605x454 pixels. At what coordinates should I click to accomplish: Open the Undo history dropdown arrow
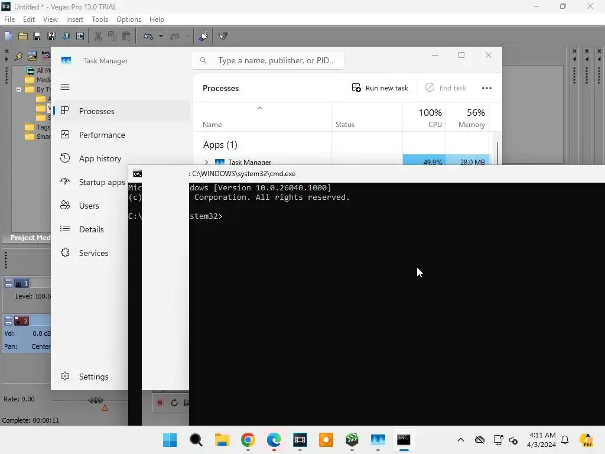[x=161, y=36]
